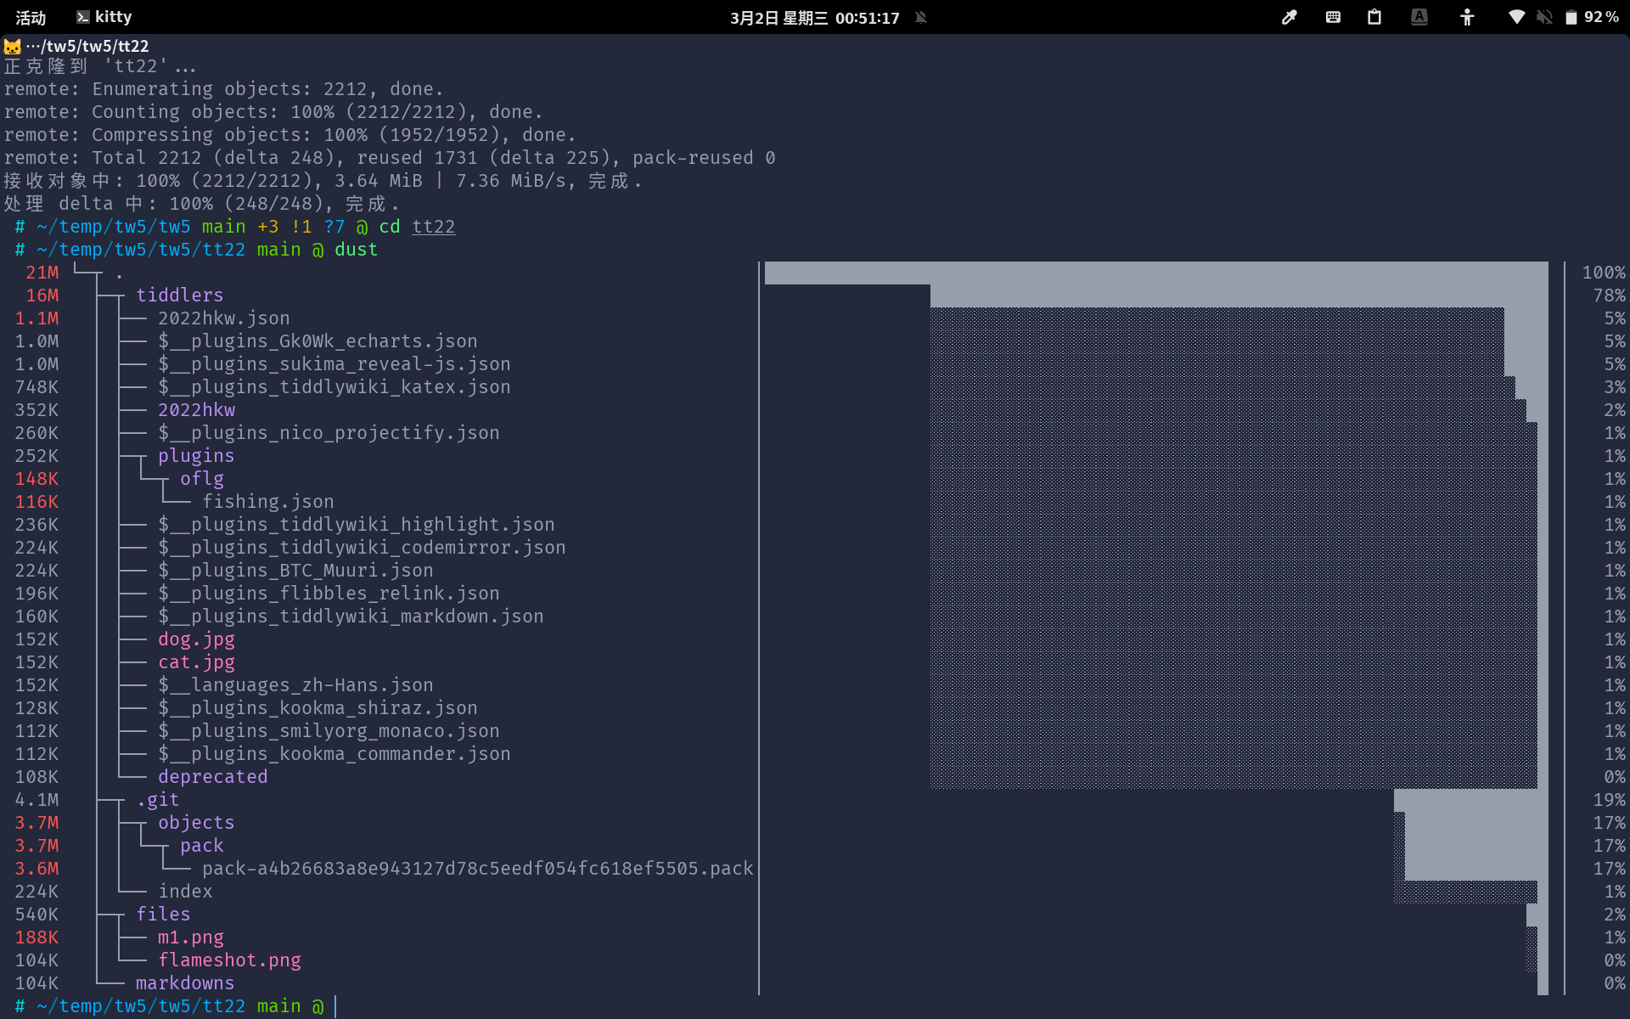This screenshot has height=1019, width=1630.
Task: Click the 16M size of tiddlers
Action: pos(42,296)
